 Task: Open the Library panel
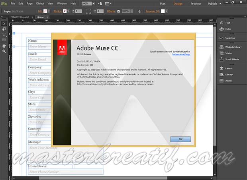226,74
